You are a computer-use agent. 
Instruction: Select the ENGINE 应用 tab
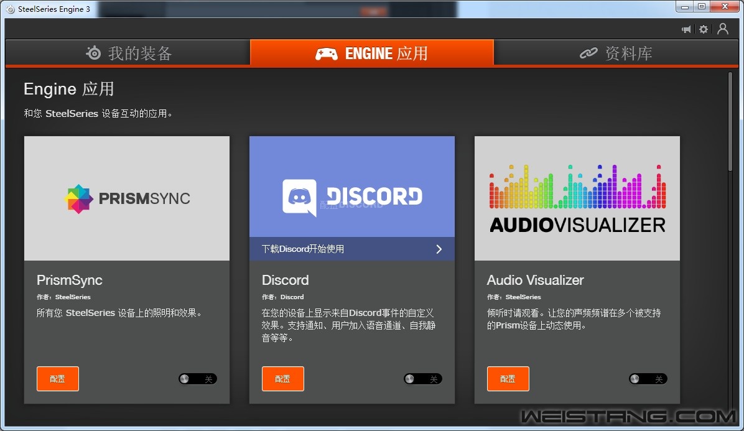[372, 53]
